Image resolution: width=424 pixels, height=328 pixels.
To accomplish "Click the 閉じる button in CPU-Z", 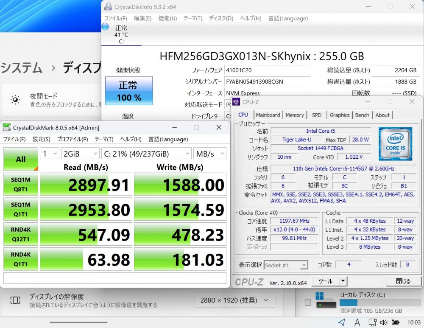I will click(x=403, y=281).
